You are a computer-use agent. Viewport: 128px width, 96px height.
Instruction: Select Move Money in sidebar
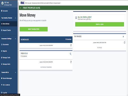click(x=9, y=24)
